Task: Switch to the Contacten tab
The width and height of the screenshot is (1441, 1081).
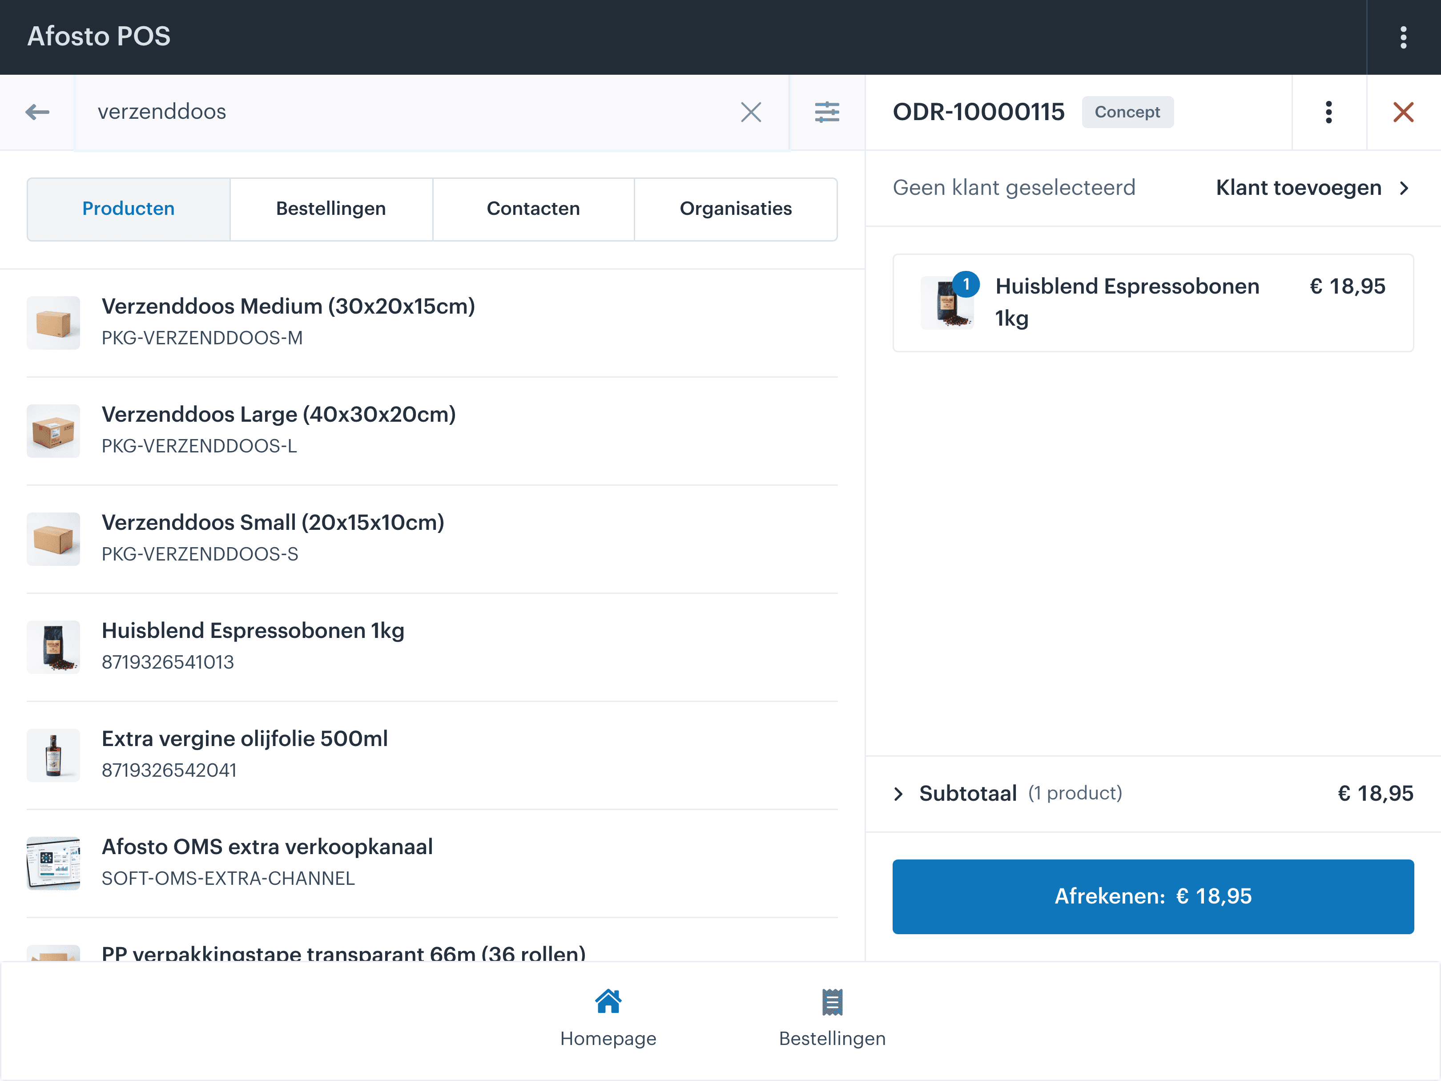Action: tap(533, 209)
